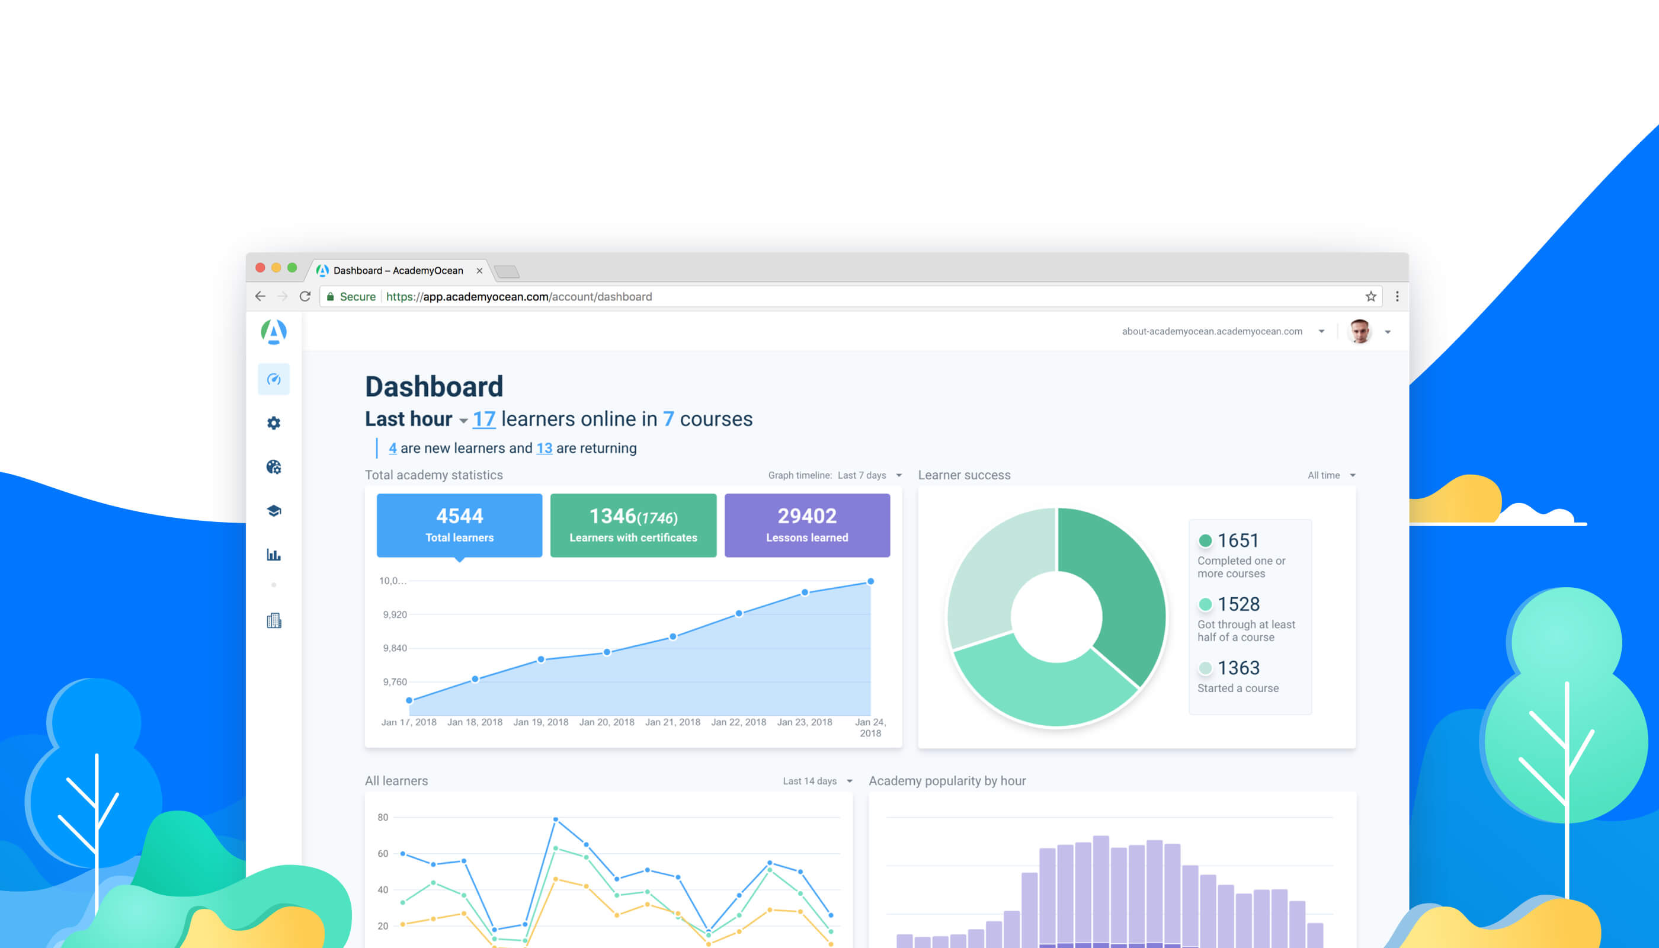Click the 4 new learners link
1659x948 pixels.
[x=393, y=448]
